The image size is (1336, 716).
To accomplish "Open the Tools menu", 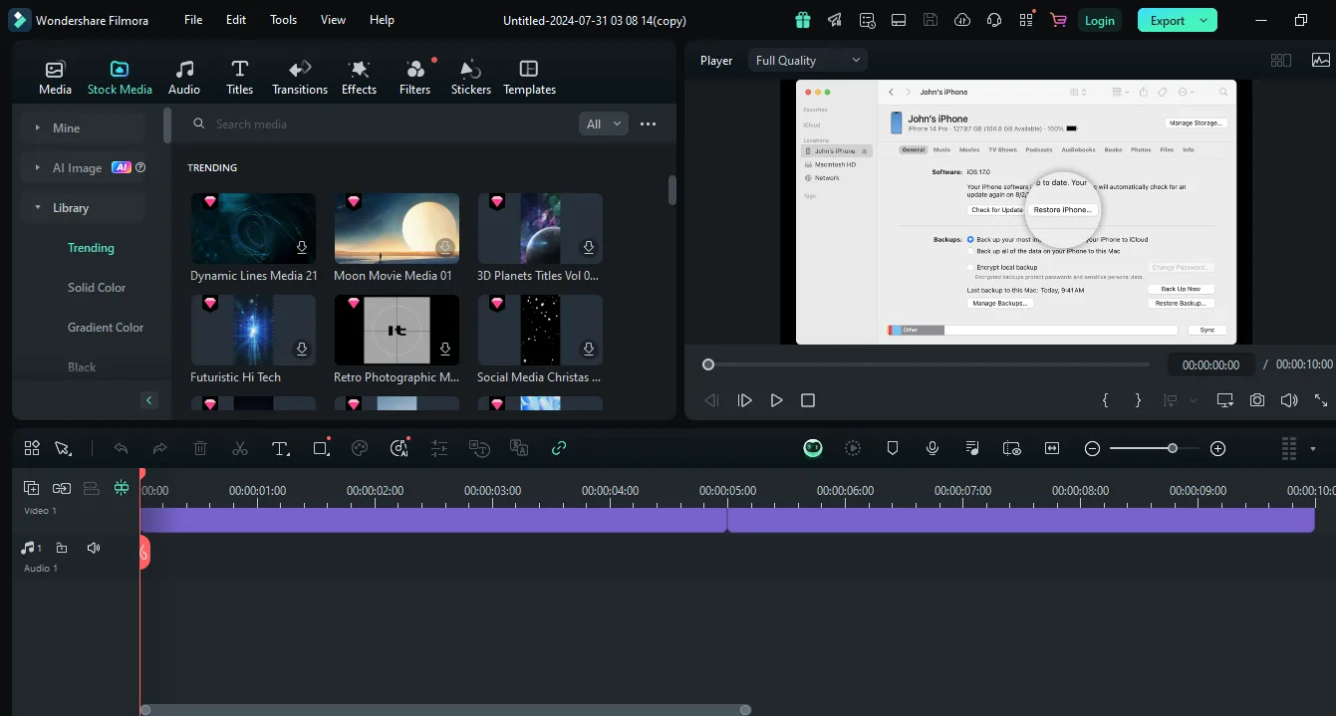I will [x=283, y=20].
